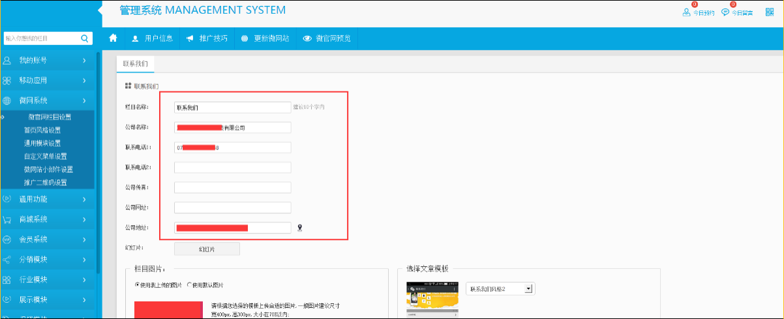Click the collapse sidebar arrow at top left

coord(99,10)
